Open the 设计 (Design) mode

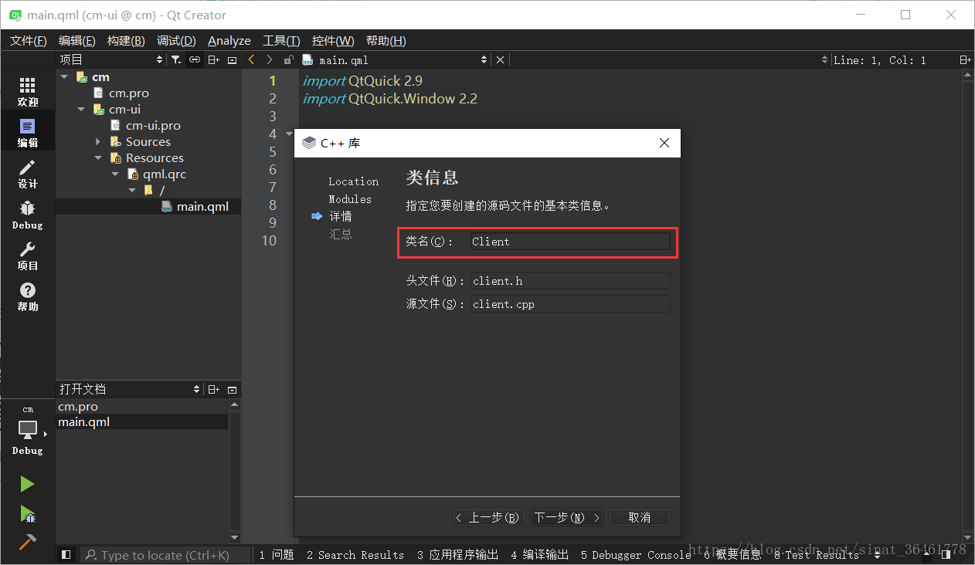28,174
